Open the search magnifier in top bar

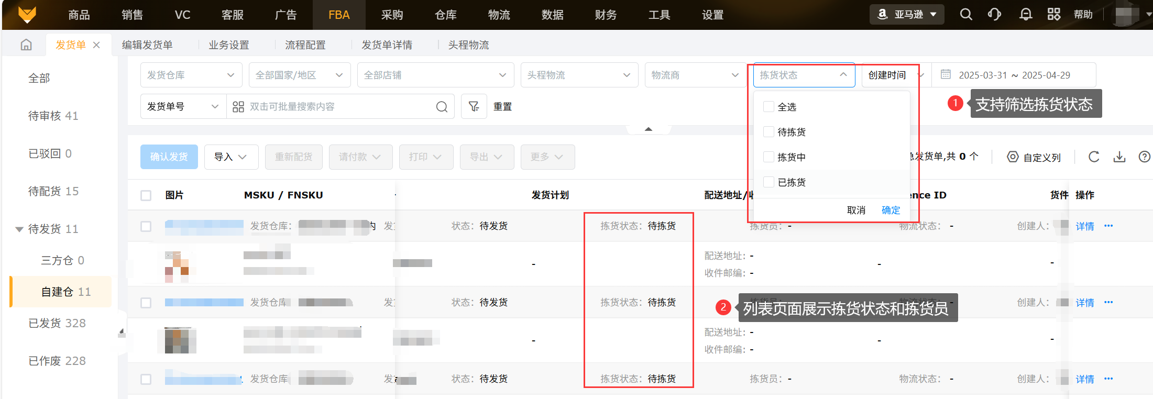[966, 15]
